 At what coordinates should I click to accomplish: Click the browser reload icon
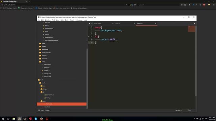(x=135, y=5)
